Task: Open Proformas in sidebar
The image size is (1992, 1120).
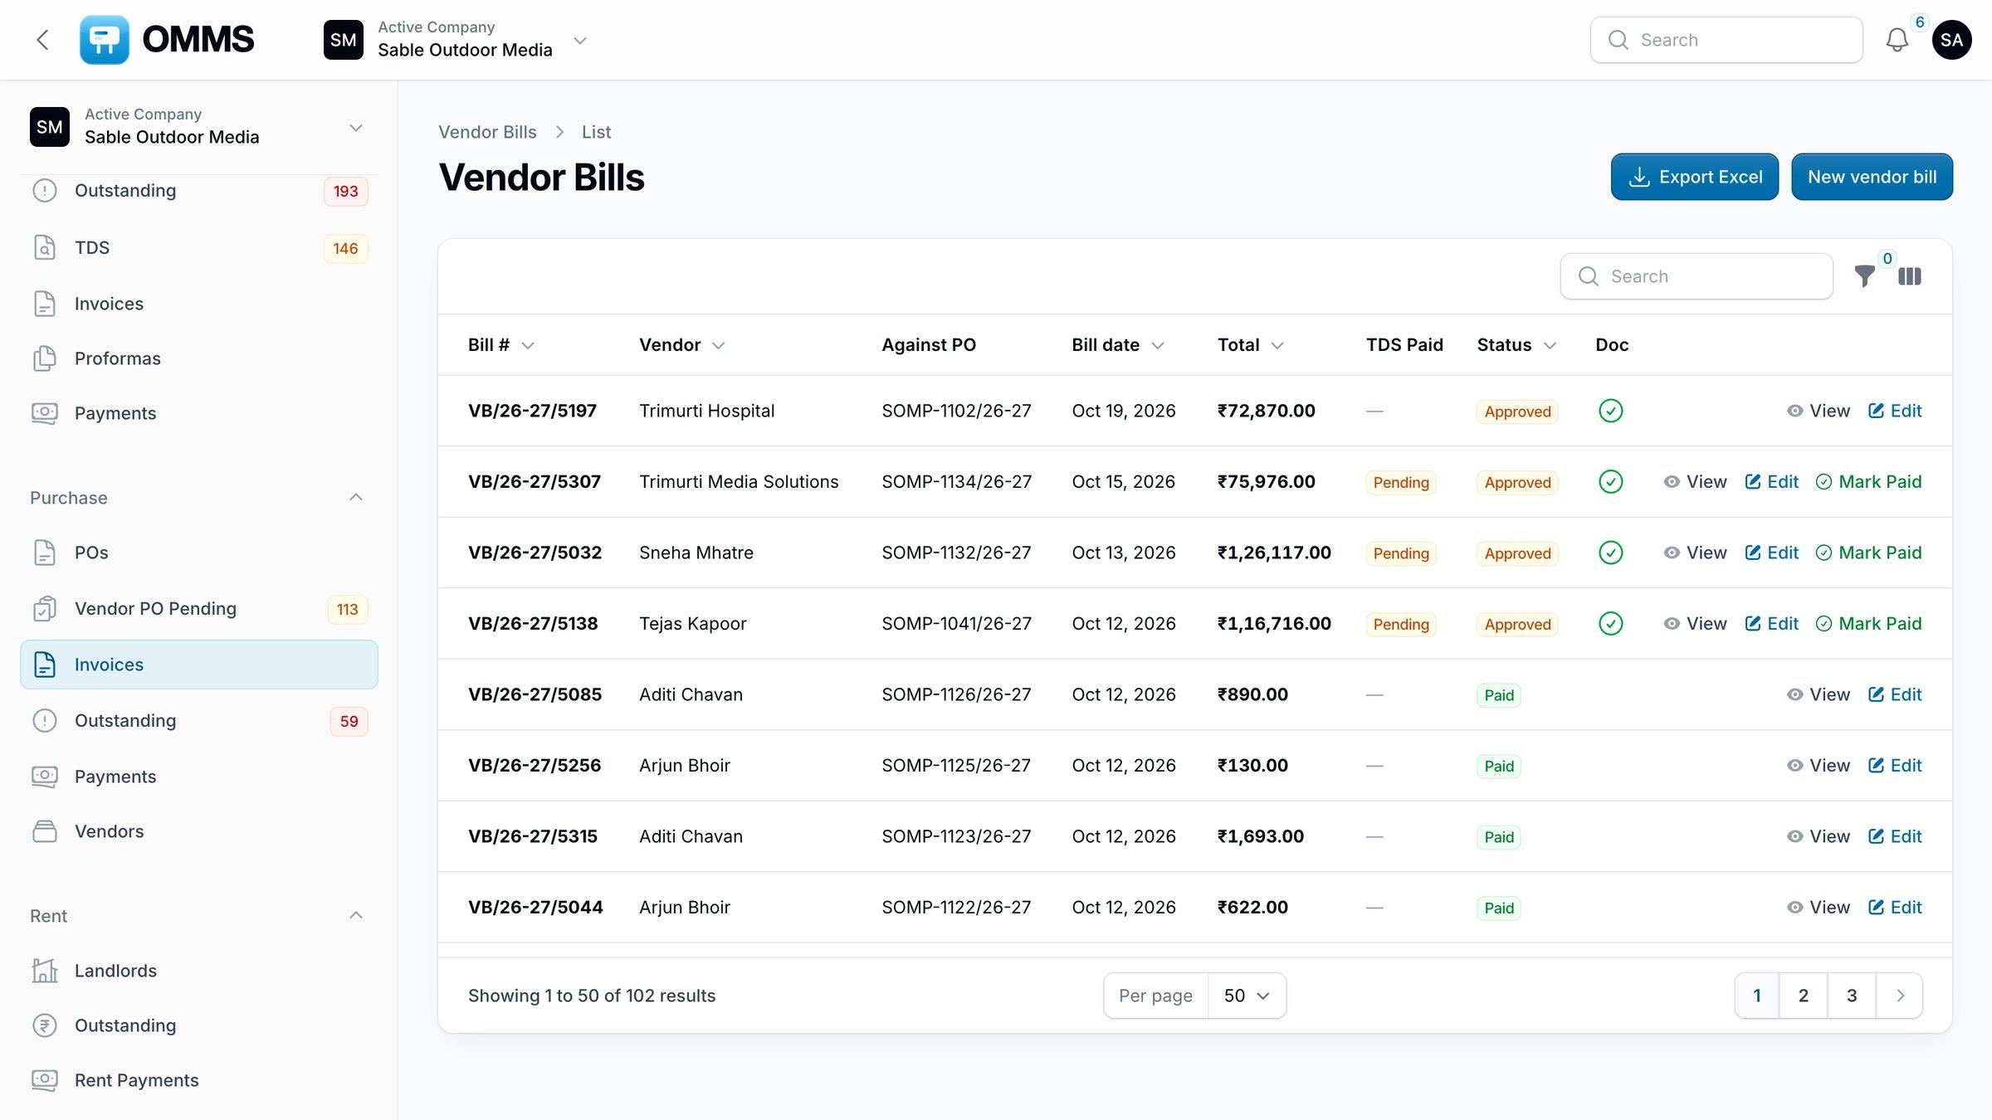Action: pyautogui.click(x=199, y=358)
